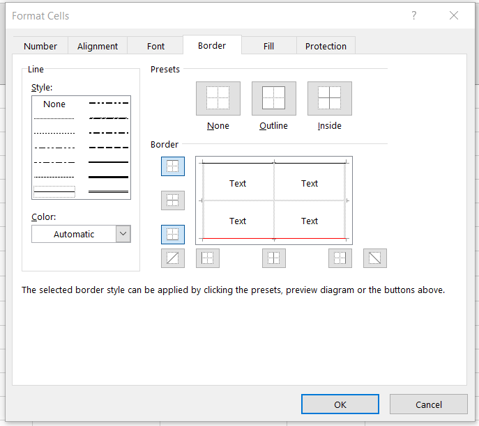Select the thin dotted line style below hairline
The image size is (479, 426).
[54, 133]
